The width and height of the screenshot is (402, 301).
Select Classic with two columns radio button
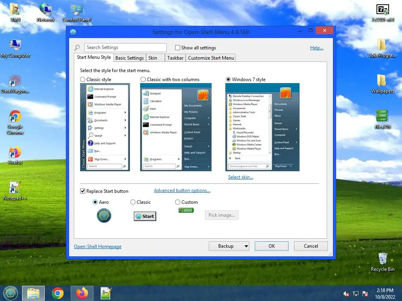(143, 80)
